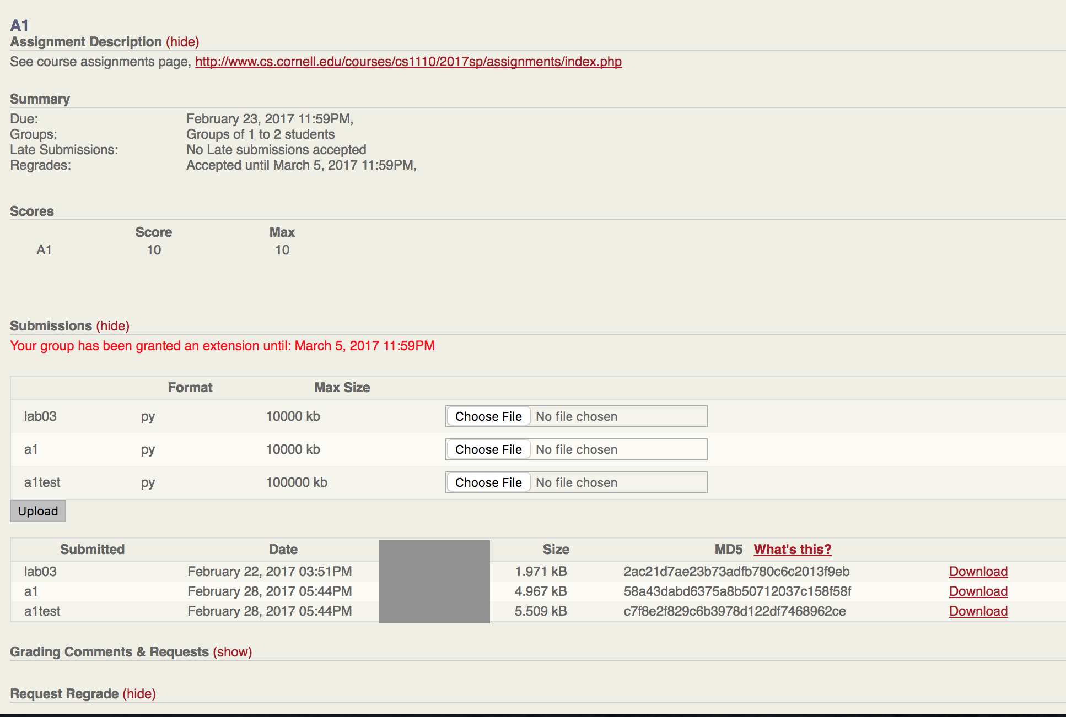Viewport: 1066px width, 717px height.
Task: Choose a file for a1test
Action: [488, 482]
